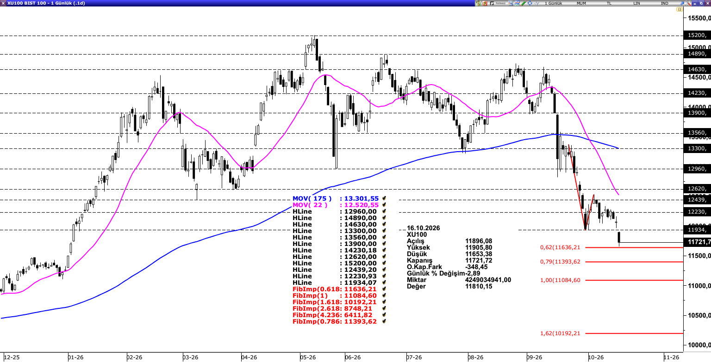Select the green pencil drawing tool
Image resolution: width=711 pixels, height=362 pixels.
tap(524, 3)
